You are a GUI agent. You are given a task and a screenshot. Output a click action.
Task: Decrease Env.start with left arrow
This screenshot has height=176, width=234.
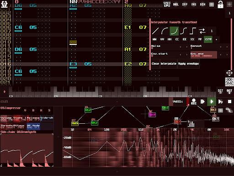(181, 55)
